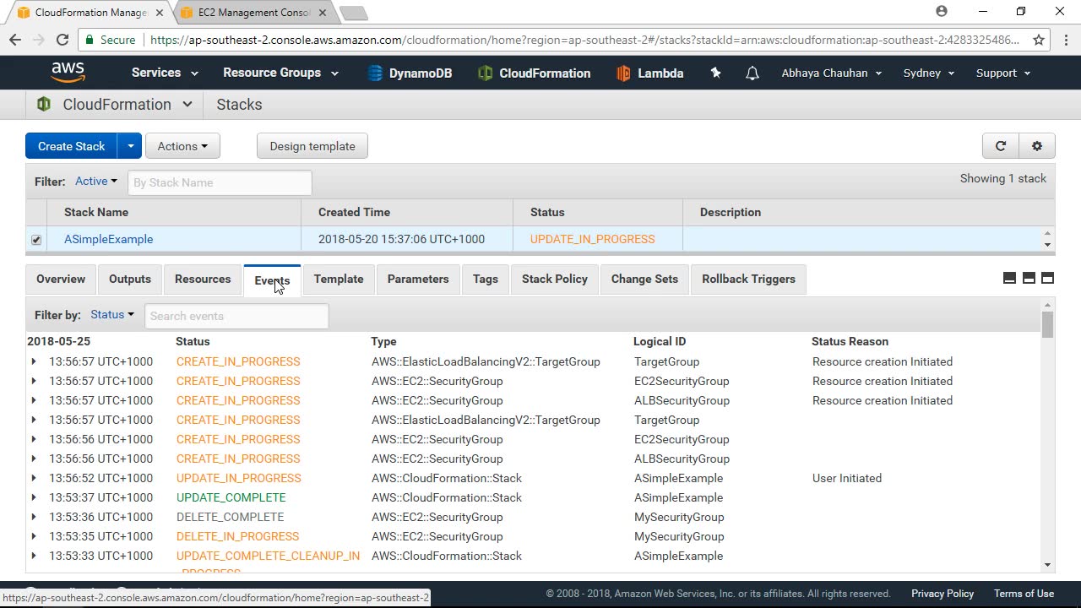Image resolution: width=1081 pixels, height=608 pixels.
Task: Open the ASimpleExample stack link
Action: (109, 239)
